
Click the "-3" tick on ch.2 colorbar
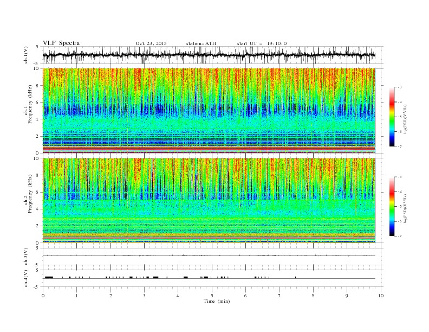(400, 177)
